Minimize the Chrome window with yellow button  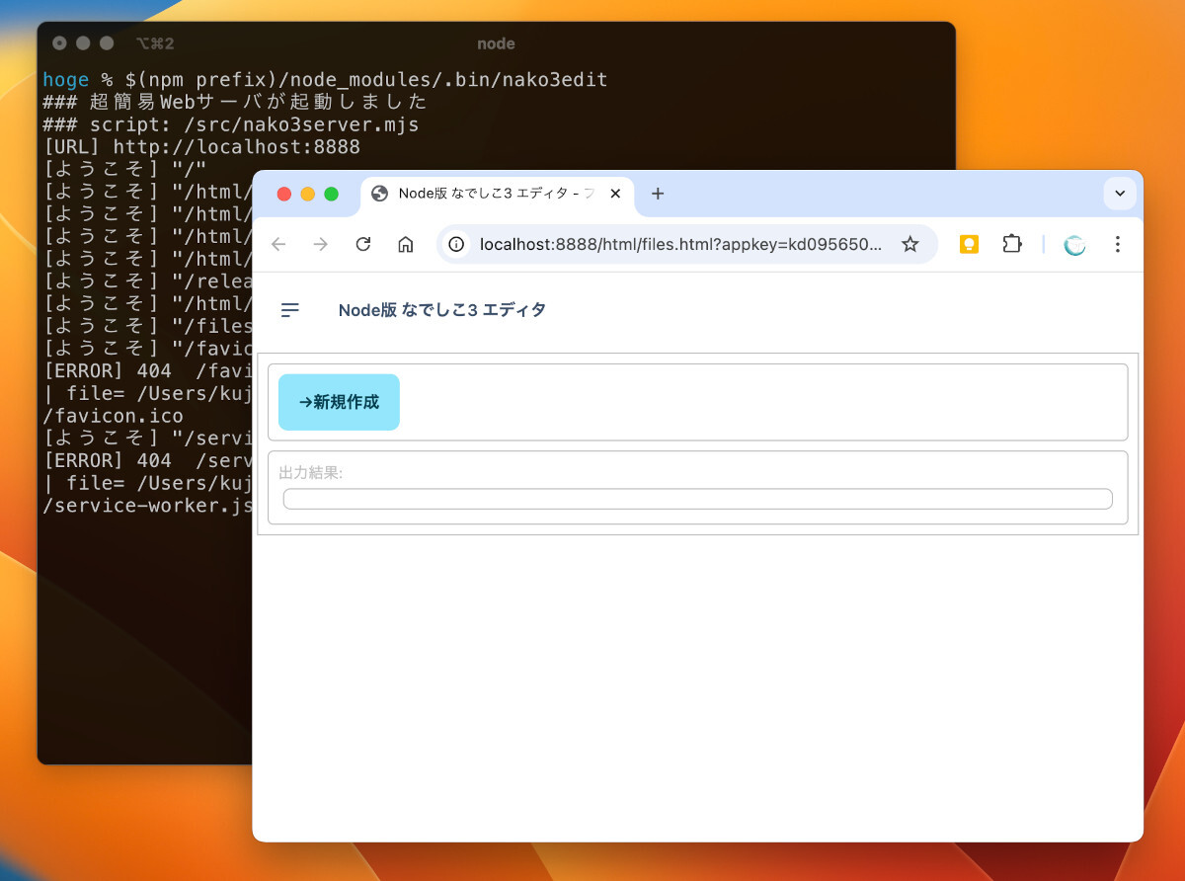click(x=307, y=194)
